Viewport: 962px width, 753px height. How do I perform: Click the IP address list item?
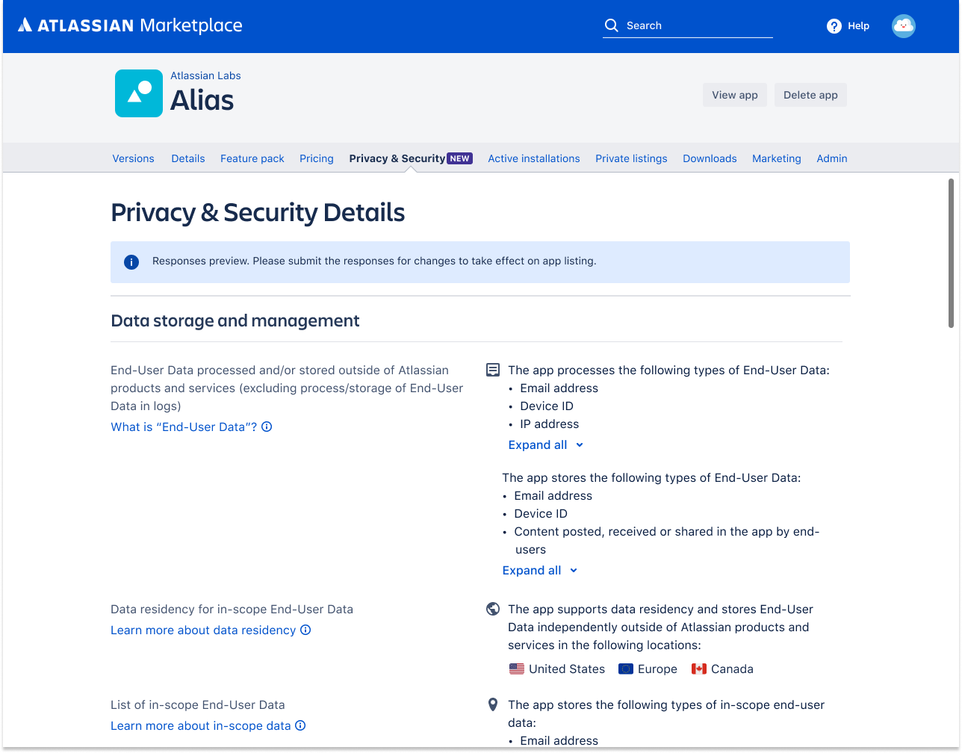tap(550, 424)
